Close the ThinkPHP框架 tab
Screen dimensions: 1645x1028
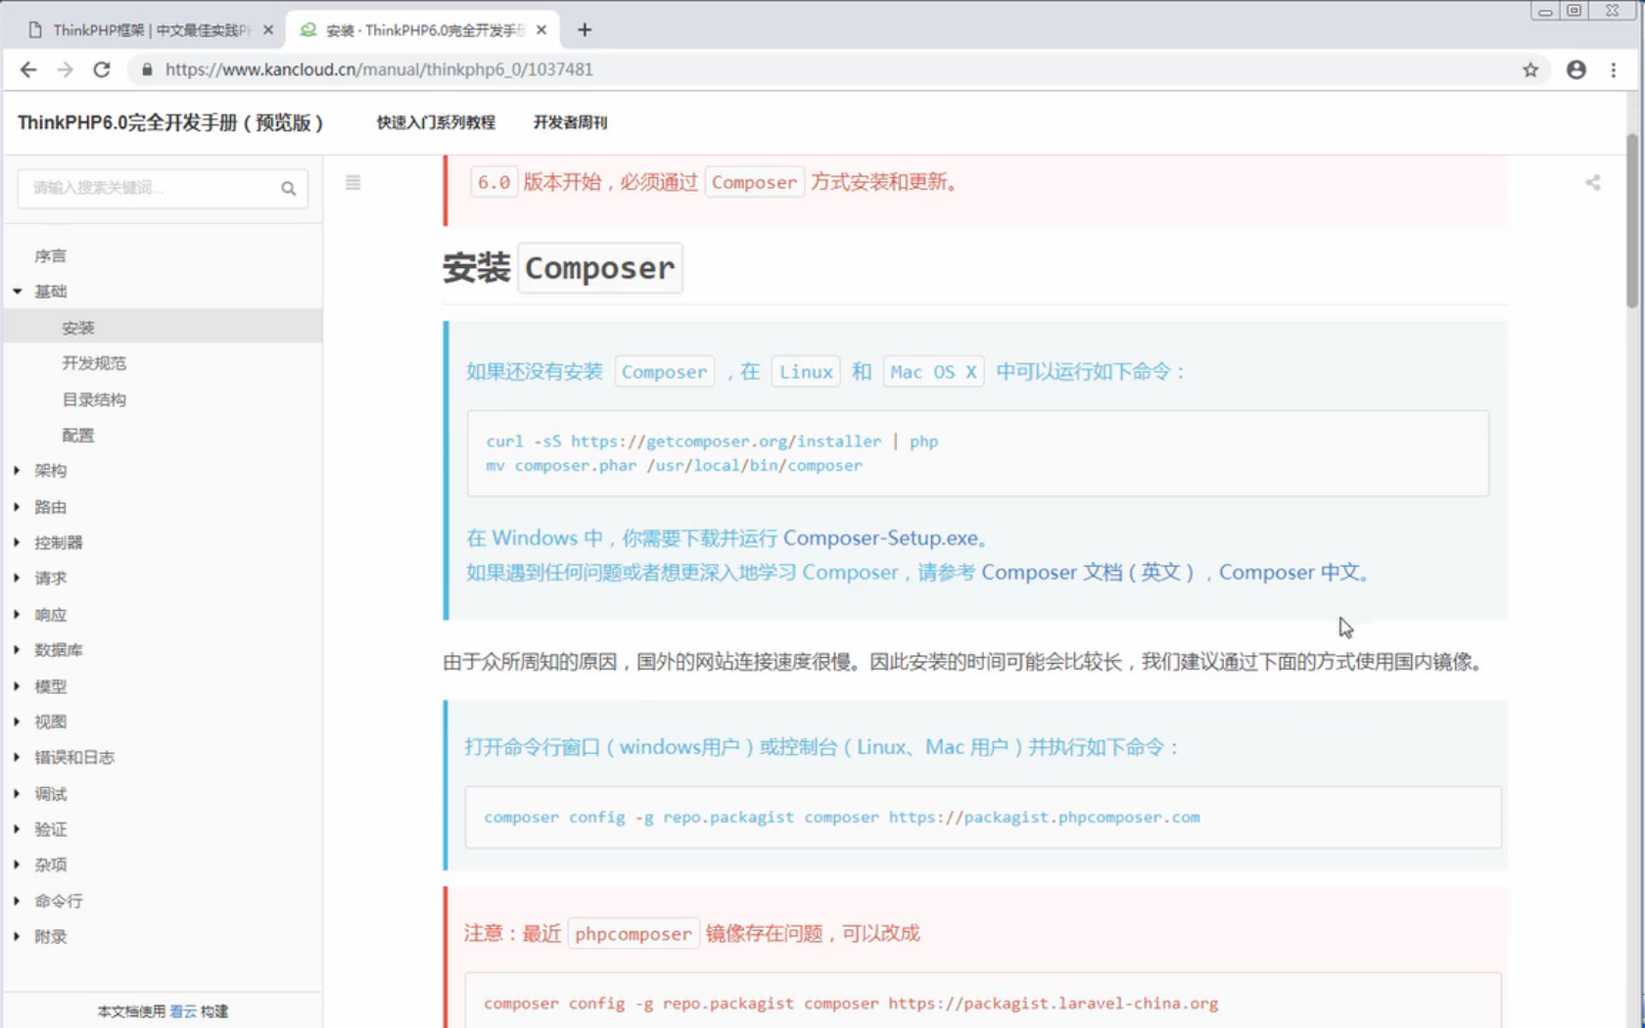268,30
